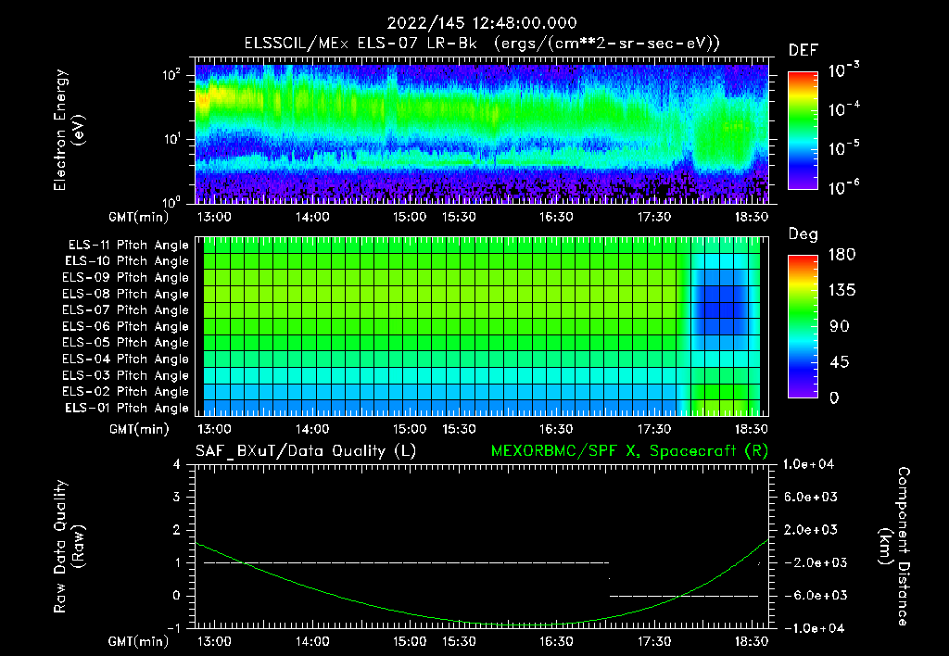Click 14:00 tick under the pitch angle panel

(x=311, y=429)
